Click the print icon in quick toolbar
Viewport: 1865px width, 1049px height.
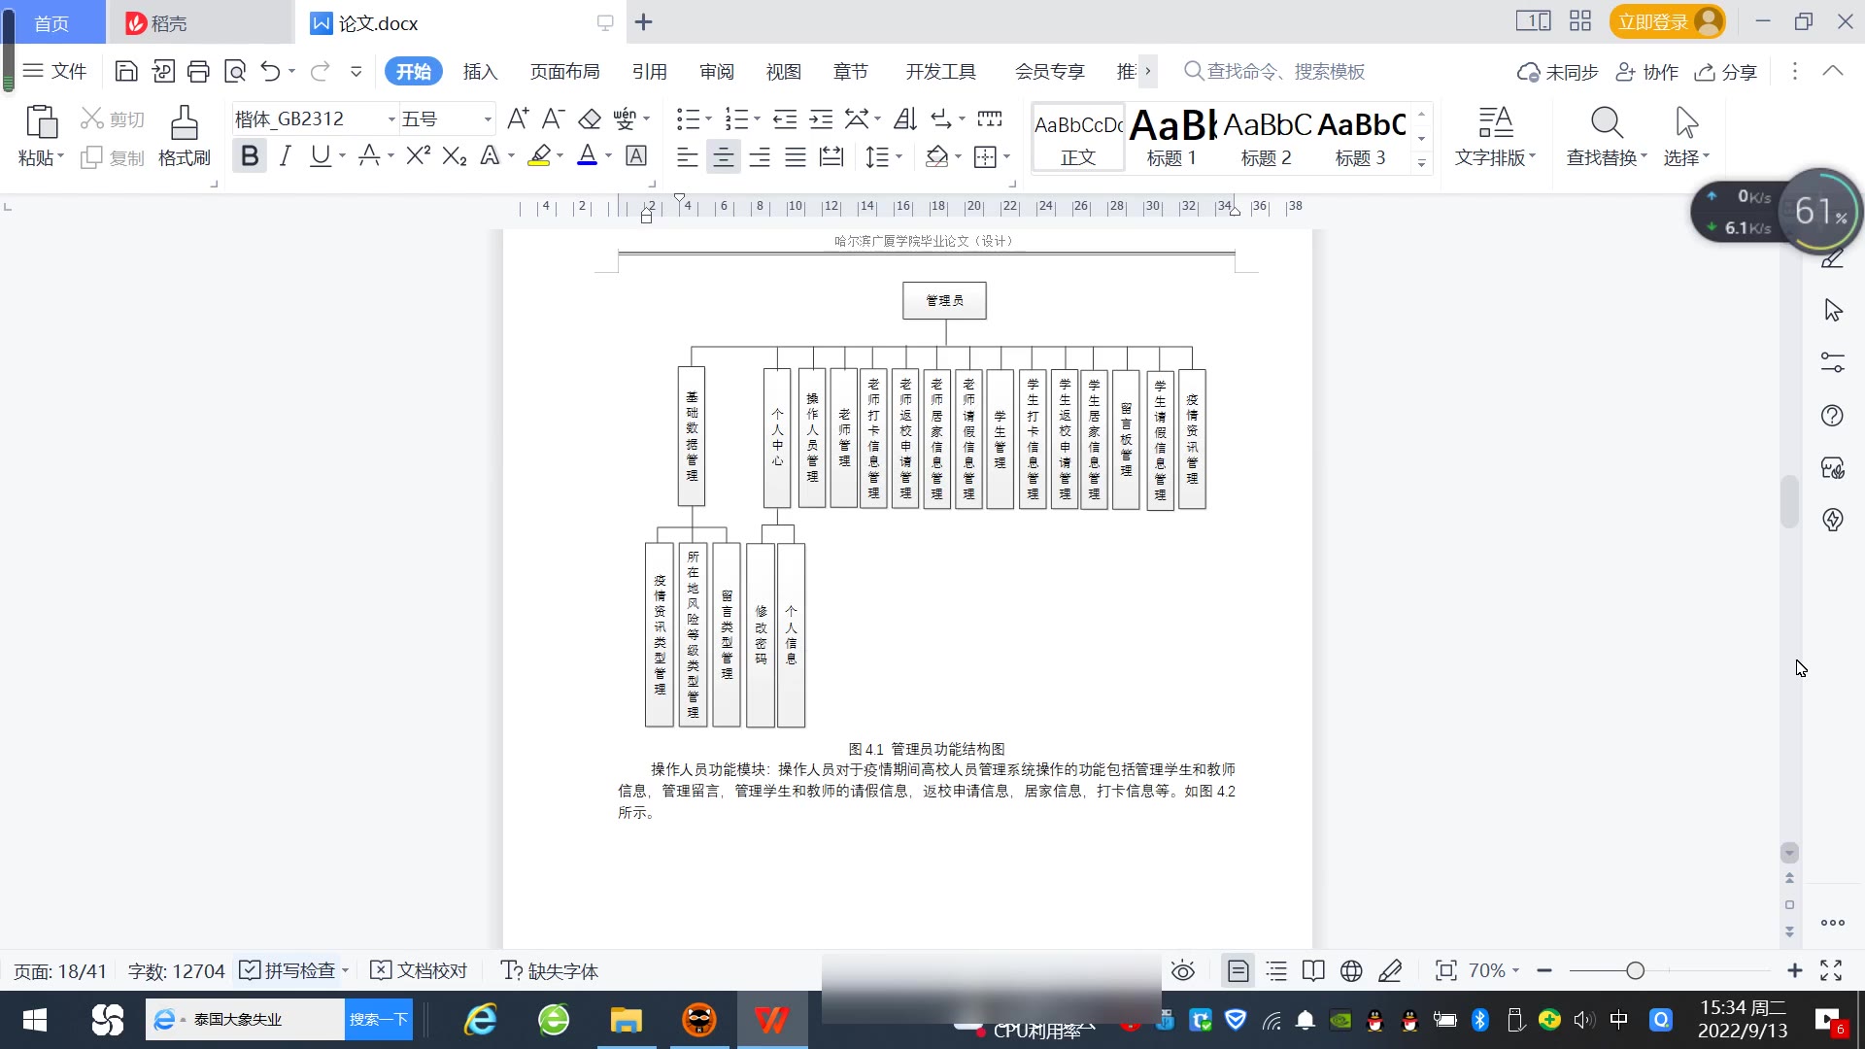coord(198,71)
